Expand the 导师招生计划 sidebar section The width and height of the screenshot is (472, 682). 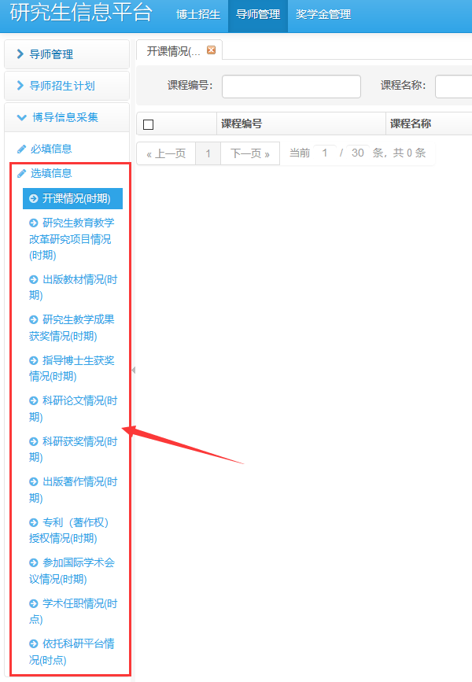[x=66, y=86]
